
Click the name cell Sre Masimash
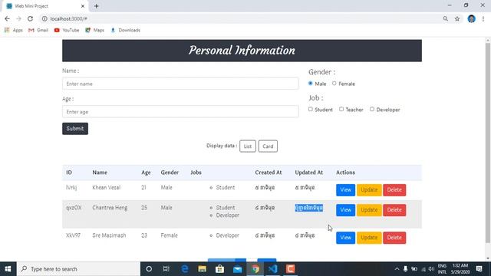[109, 235]
